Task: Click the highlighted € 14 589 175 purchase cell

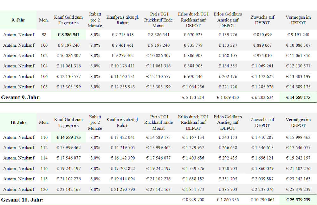Action: [68, 137]
